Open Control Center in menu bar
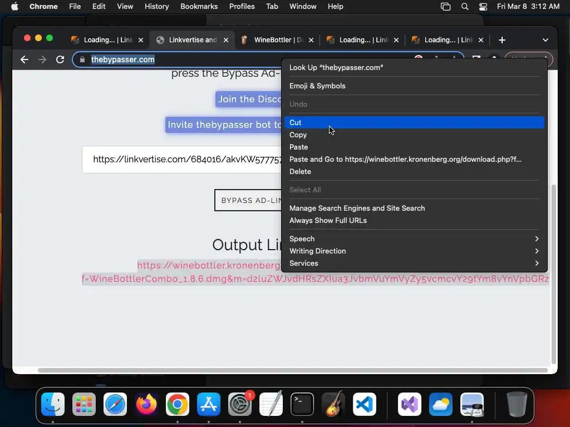The image size is (570, 427). pos(483,7)
